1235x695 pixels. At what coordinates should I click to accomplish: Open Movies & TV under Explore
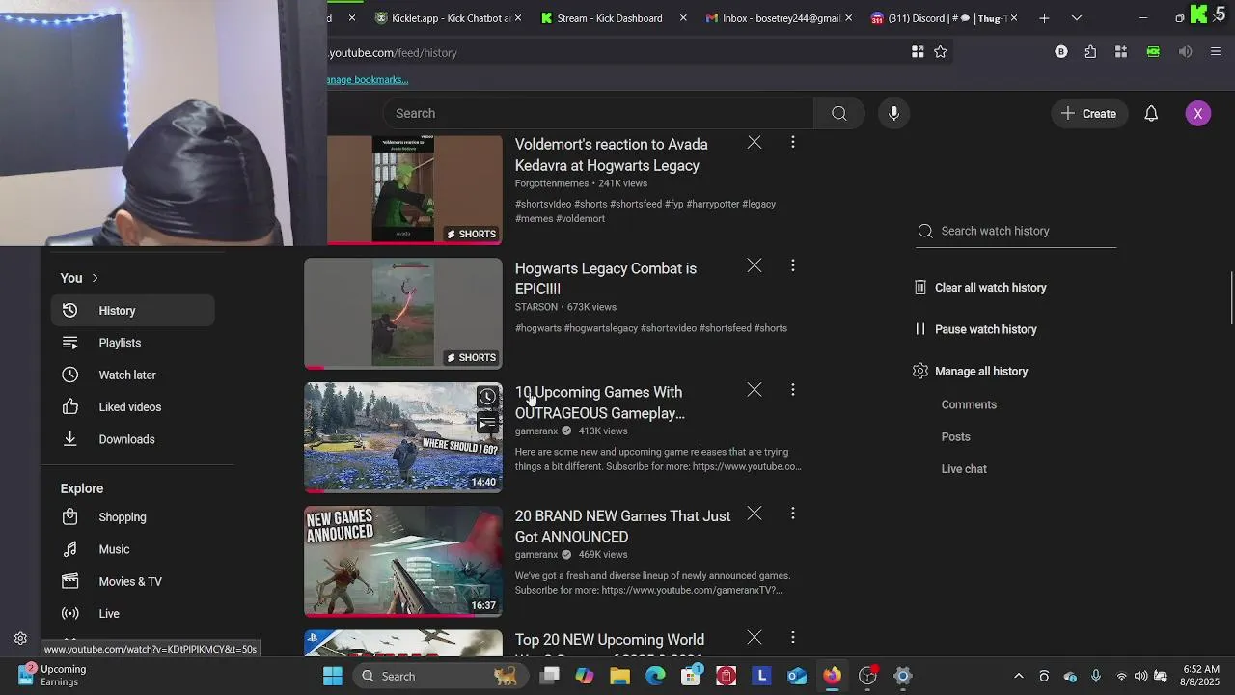pos(132,581)
